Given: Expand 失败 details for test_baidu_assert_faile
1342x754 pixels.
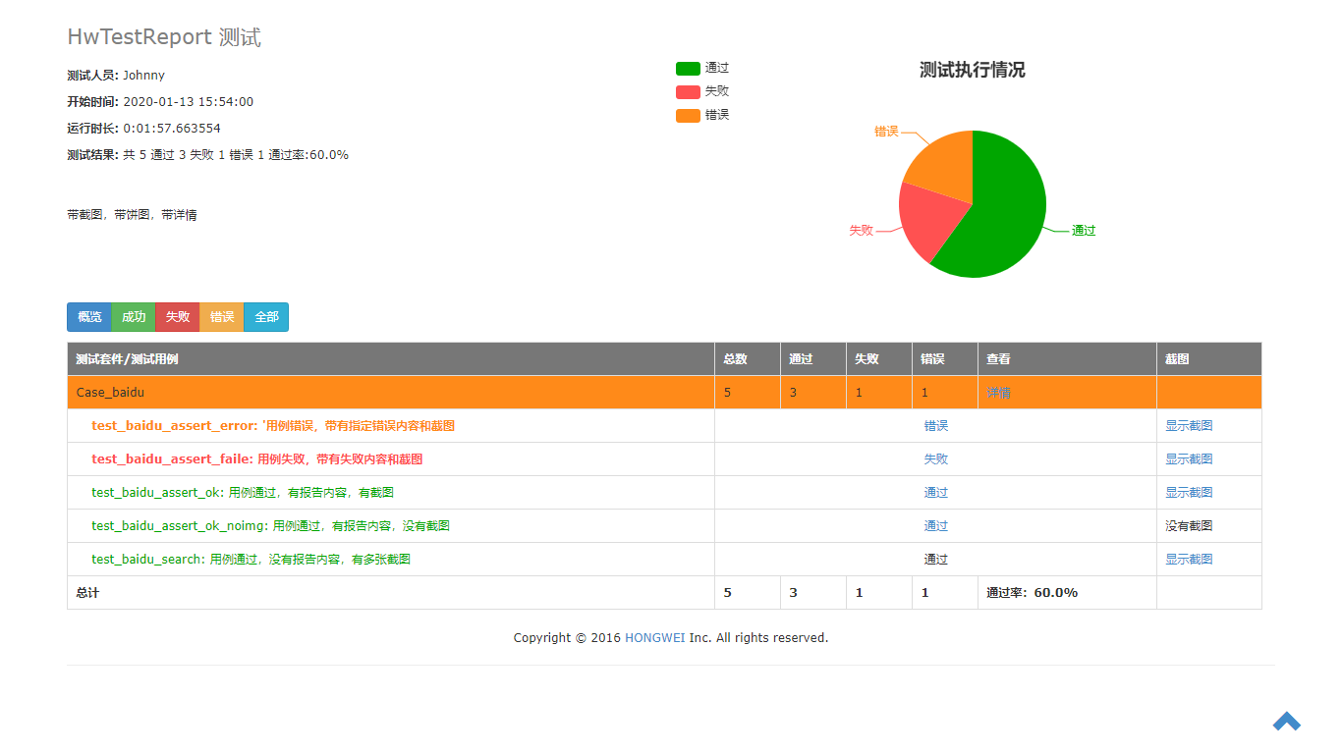Looking at the screenshot, I should point(935,459).
